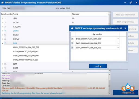
Task: Select the EGS module name
Action: pos(15,43)
